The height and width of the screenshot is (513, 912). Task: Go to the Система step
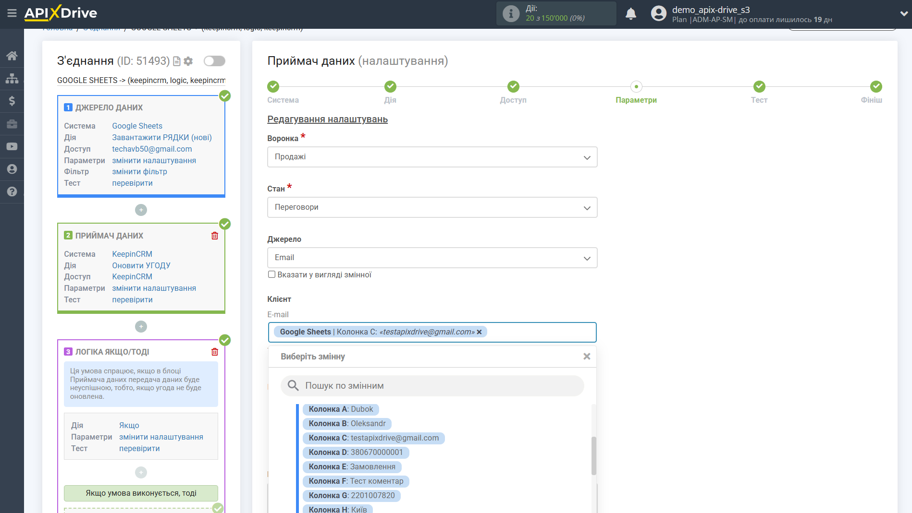click(273, 86)
